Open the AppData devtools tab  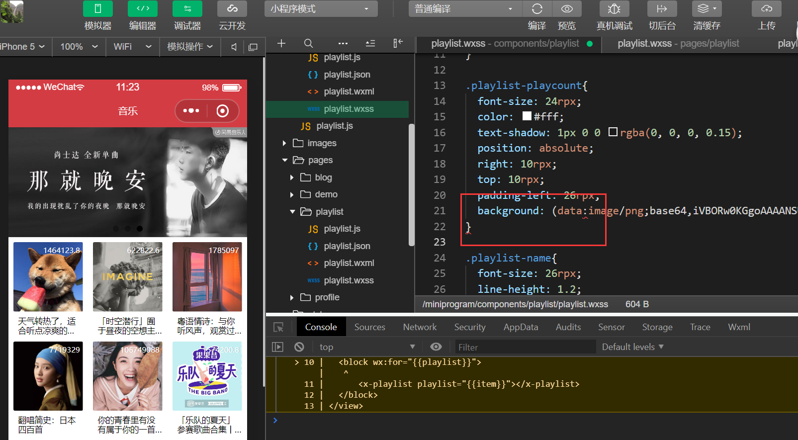(521, 327)
